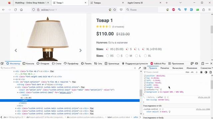This screenshot has width=213, height=119.
Task: Switch to the Хранилище storage tab
Action: click(x=112, y=63)
